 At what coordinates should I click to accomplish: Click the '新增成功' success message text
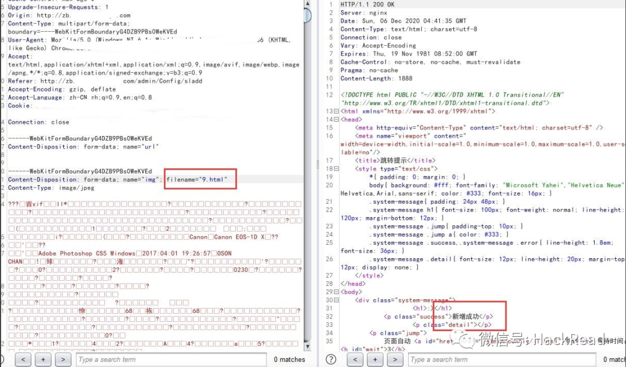coord(465,316)
